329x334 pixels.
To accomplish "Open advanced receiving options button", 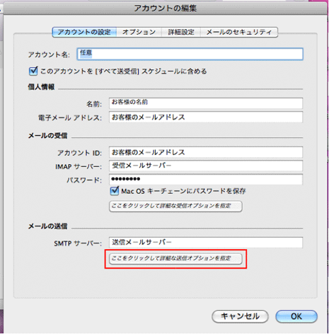I will (x=175, y=206).
